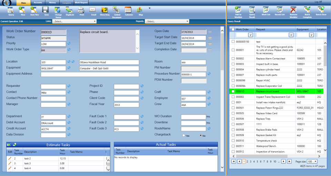Click the Fiscal Year field
Screen dimensions: 331x176
point(127,105)
